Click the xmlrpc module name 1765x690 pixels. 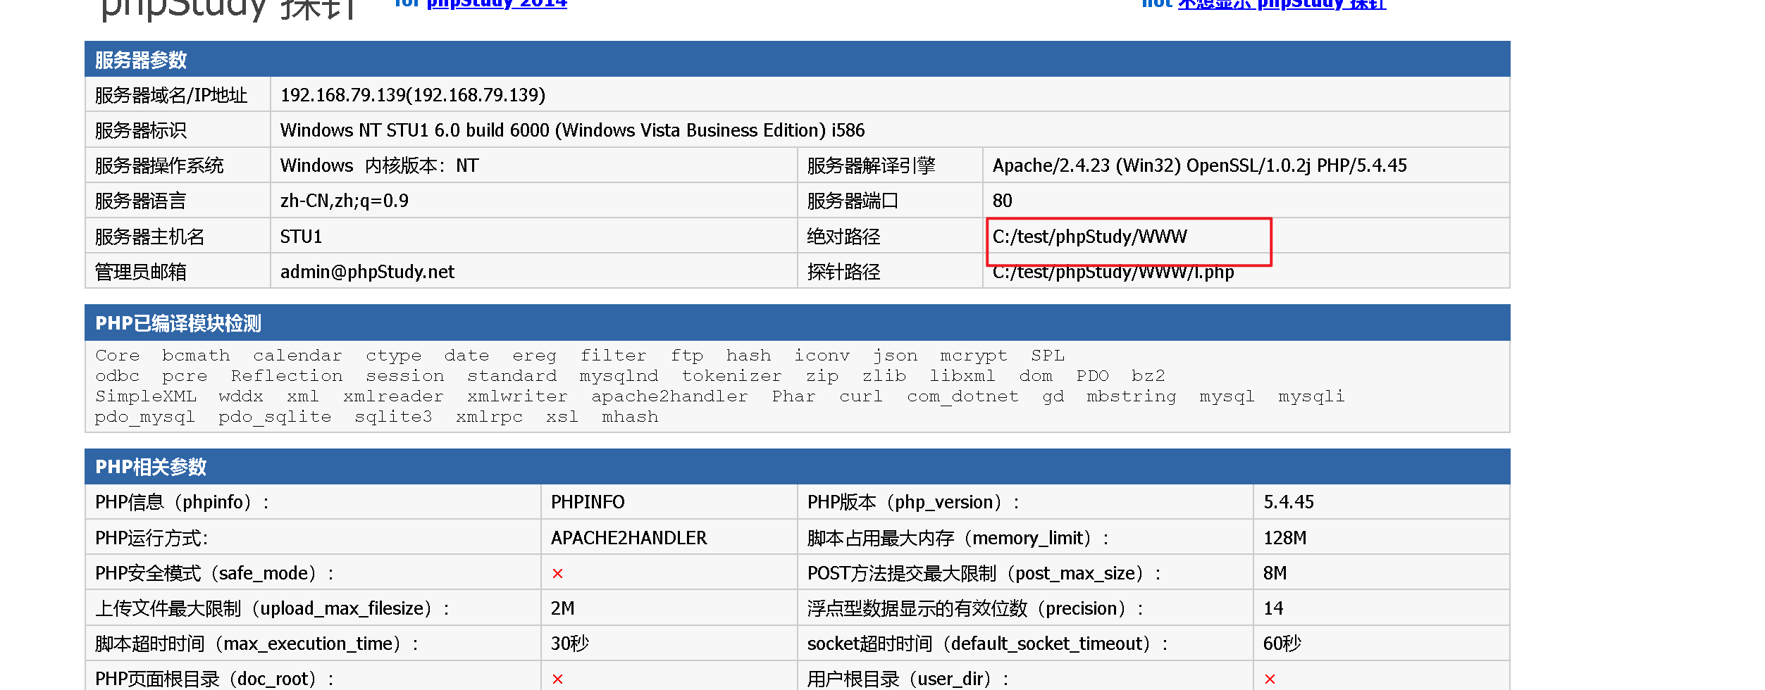(x=489, y=418)
